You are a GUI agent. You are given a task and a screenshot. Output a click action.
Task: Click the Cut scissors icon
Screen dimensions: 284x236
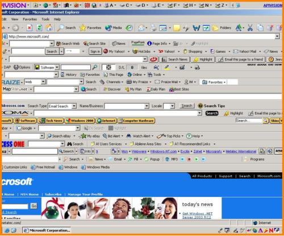[250, 28]
